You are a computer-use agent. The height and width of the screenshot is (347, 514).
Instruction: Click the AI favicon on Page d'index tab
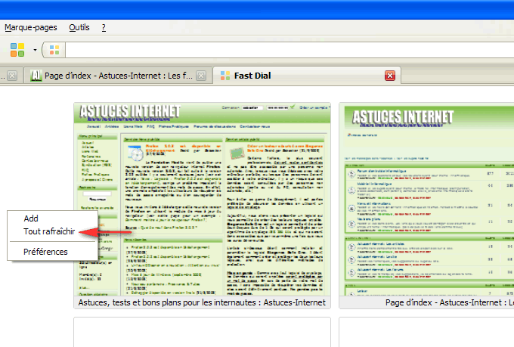[36, 76]
